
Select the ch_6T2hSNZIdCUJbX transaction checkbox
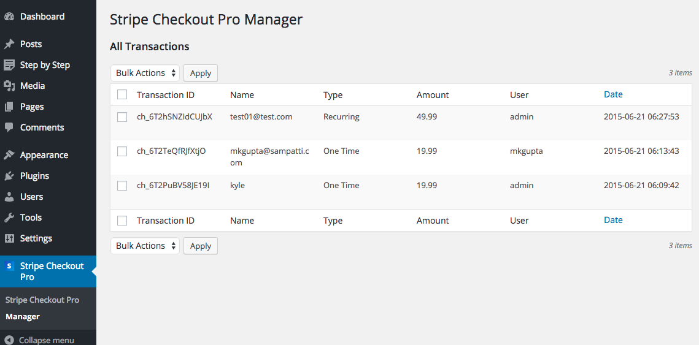122,117
